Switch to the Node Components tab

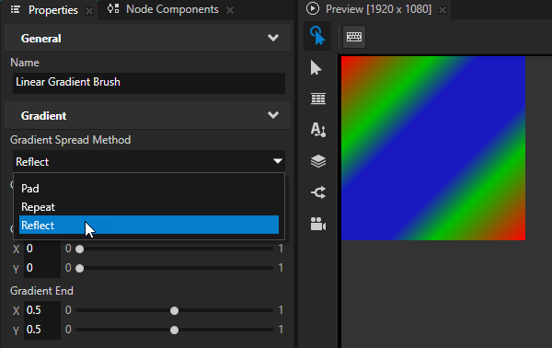point(172,9)
